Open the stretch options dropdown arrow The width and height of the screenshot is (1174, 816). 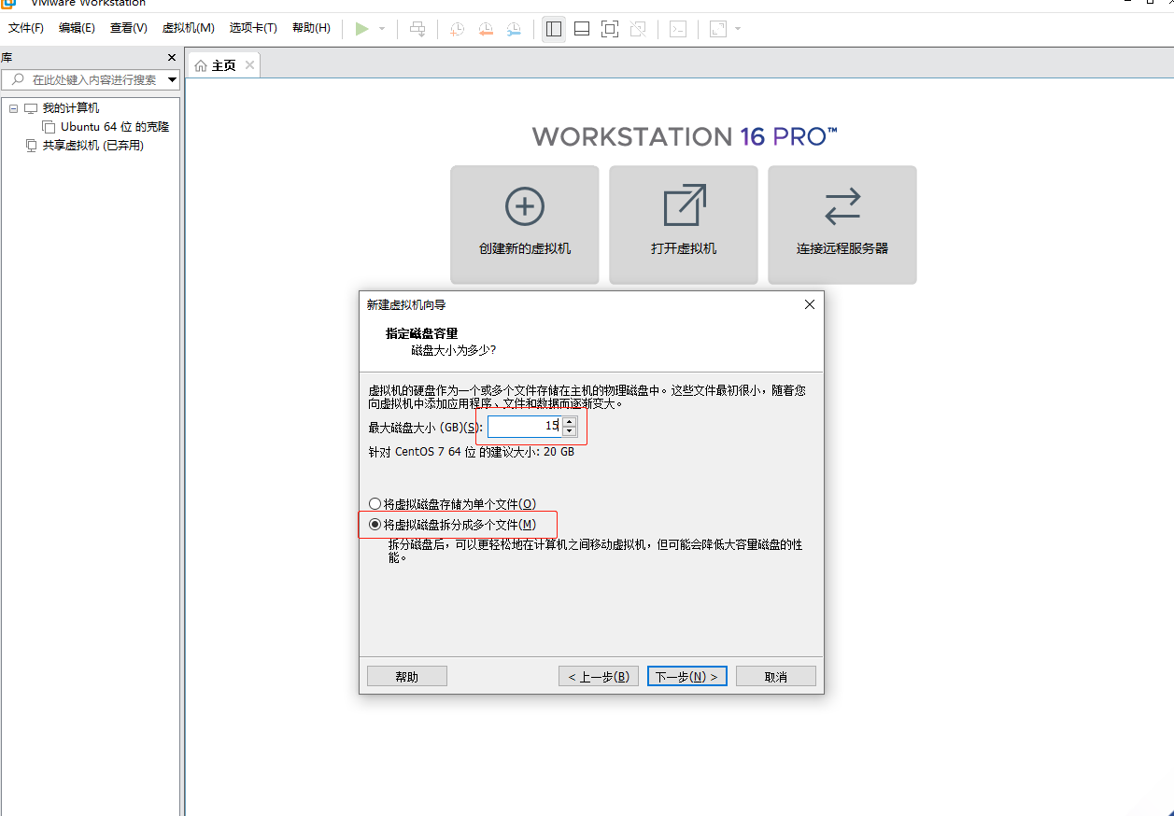click(x=738, y=29)
